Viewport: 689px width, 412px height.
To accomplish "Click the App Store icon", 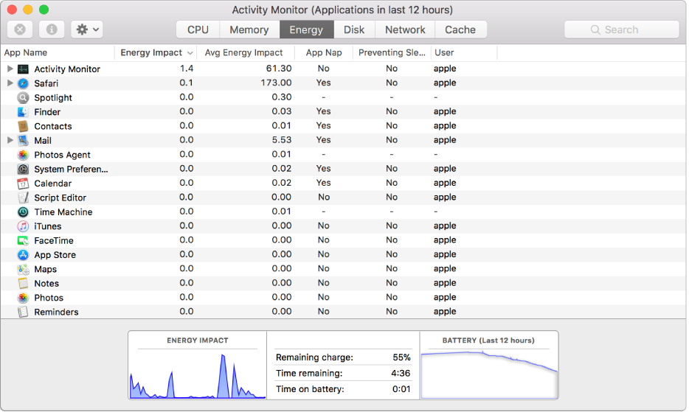I will click(23, 255).
